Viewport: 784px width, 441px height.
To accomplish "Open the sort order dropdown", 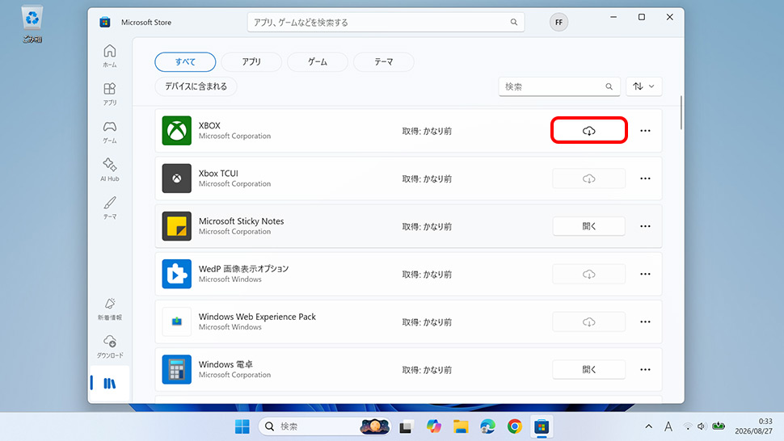I will point(643,86).
